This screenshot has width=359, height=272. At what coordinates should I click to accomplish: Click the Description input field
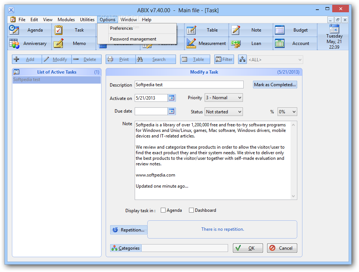[x=189, y=85]
